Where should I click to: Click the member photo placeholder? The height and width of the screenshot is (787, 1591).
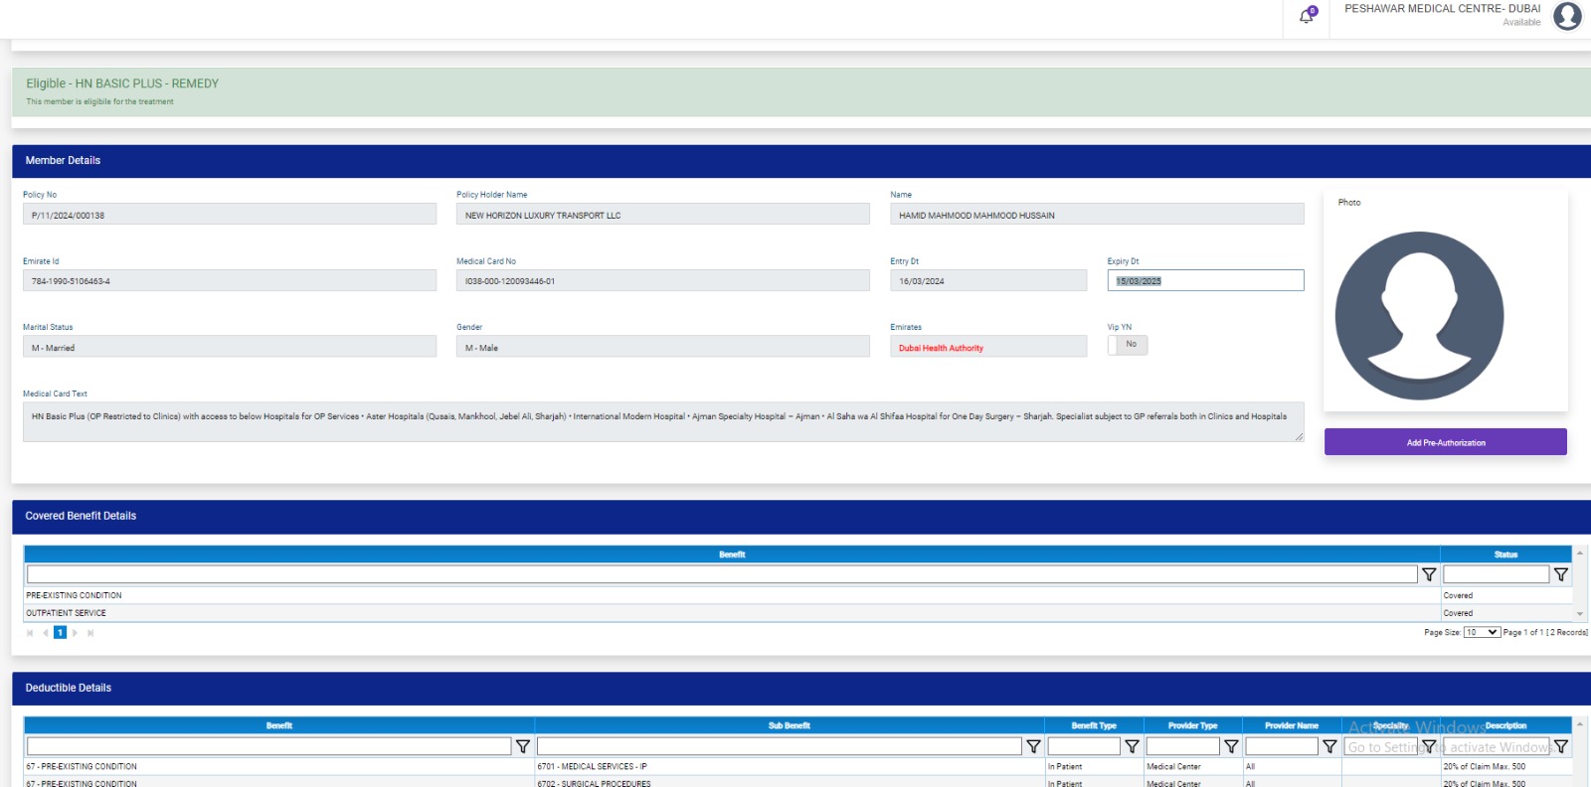point(1419,316)
